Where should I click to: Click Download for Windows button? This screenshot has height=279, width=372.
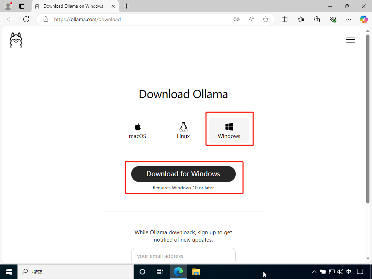pos(183,174)
